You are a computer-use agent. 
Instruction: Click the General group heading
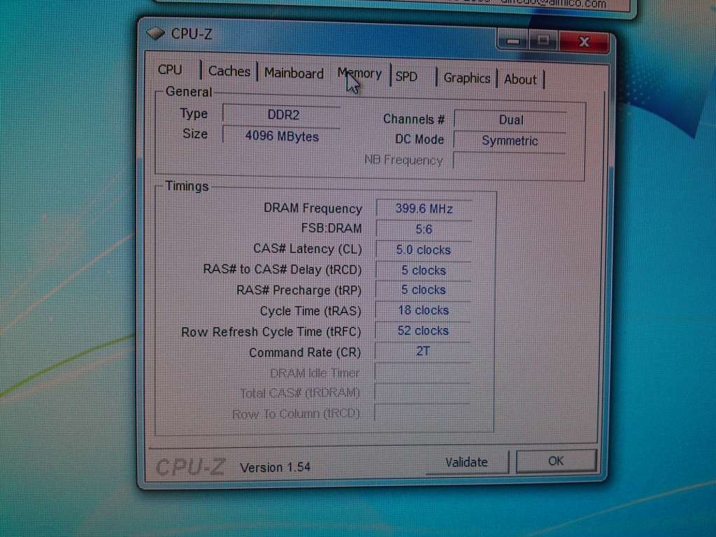tap(189, 92)
